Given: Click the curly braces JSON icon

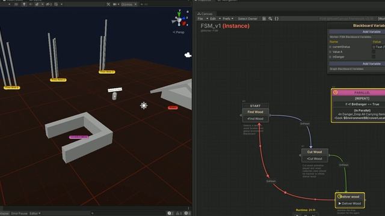Looking at the screenshot, I should point(277,19).
